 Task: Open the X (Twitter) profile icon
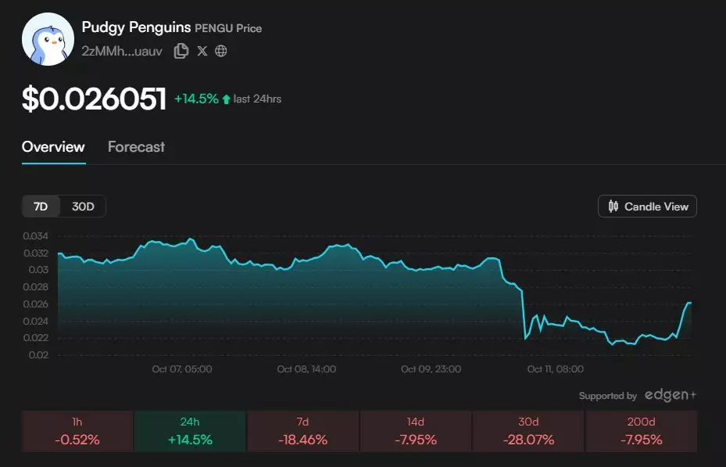(x=202, y=51)
